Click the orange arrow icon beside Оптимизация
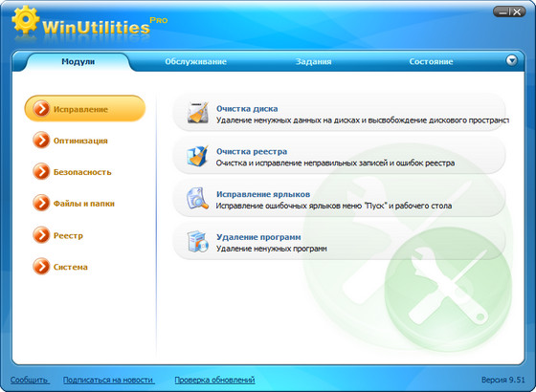This screenshot has height=392, width=536. (41, 141)
